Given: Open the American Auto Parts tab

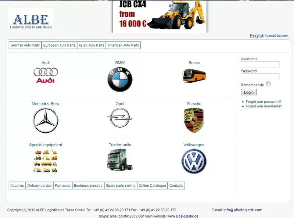Looking at the screenshot, I should tap(123, 46).
